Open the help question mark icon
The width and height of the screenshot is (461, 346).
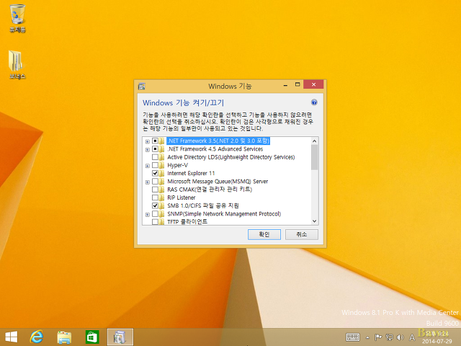tap(314, 102)
